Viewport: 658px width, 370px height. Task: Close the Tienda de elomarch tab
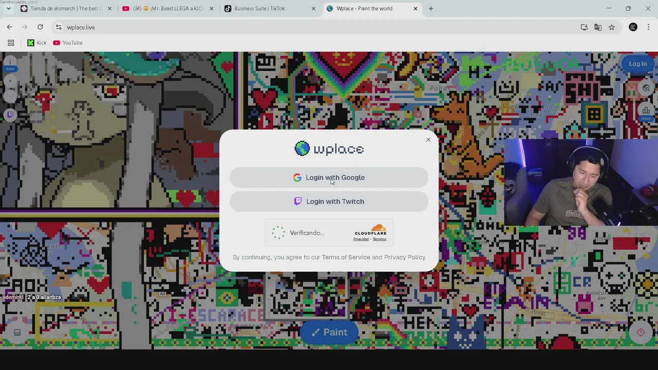click(109, 9)
